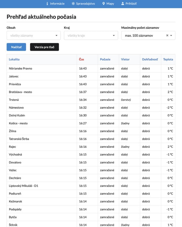Select the Bratislava - mesto table row
The width and height of the screenshot is (182, 227).
91,92
